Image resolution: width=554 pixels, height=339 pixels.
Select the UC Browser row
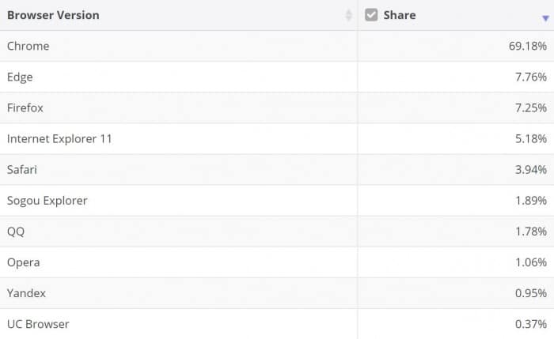[x=38, y=323]
